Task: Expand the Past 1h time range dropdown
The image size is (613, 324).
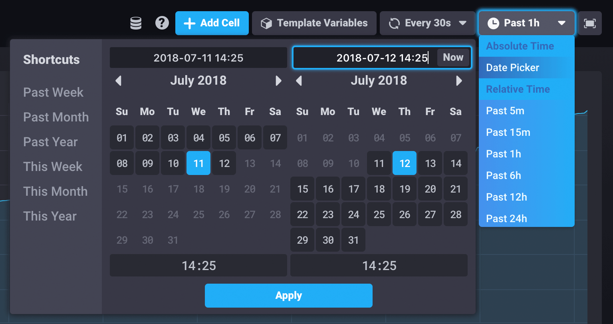Action: coord(526,23)
